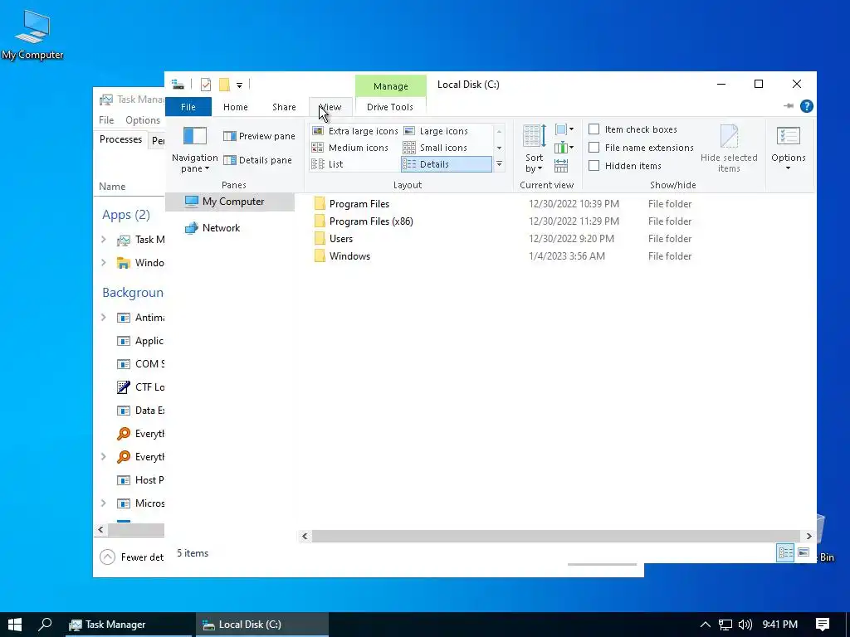Expand the Windo process row in Task Manager
This screenshot has height=637, width=850.
coord(104,263)
